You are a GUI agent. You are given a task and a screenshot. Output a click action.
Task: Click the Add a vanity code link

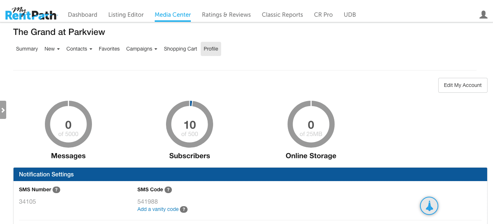(x=158, y=209)
